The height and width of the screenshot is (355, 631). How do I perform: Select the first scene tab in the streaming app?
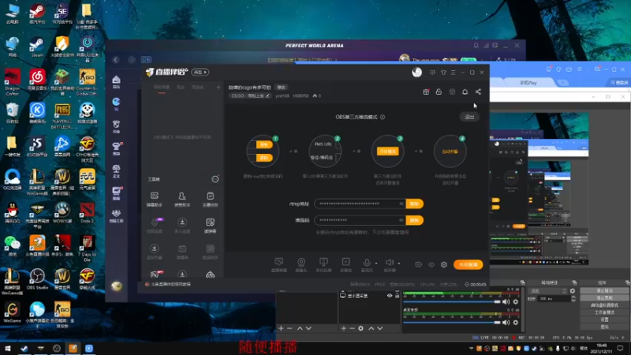pos(162,88)
